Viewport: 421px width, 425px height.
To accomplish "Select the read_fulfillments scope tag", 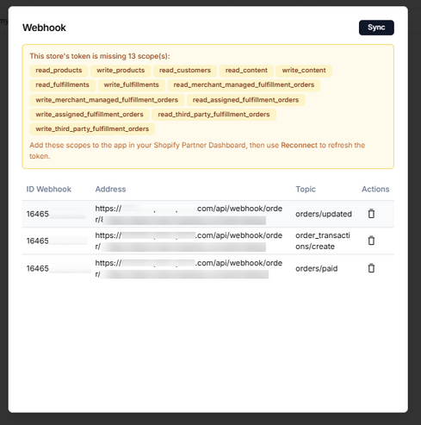I will [x=62, y=84].
